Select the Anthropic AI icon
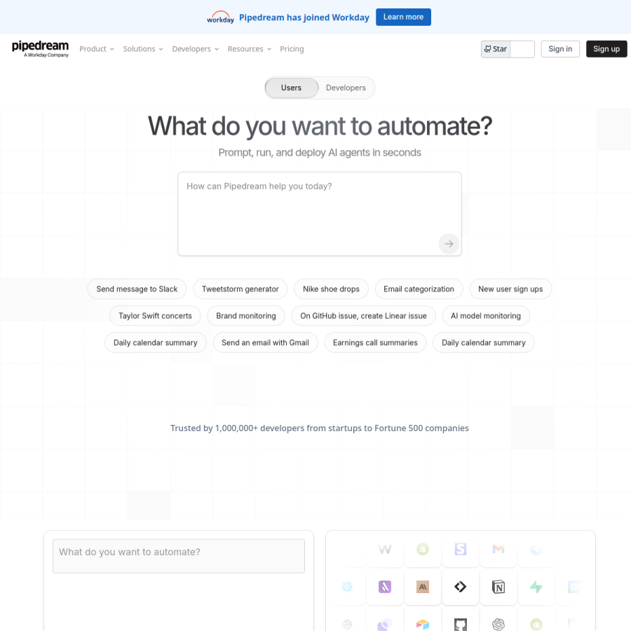Screen dimensions: 631x631 [423, 587]
